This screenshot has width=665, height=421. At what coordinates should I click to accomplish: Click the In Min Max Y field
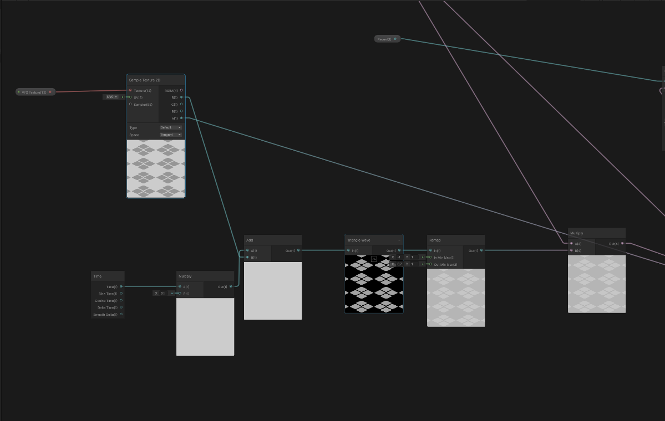[414, 257]
